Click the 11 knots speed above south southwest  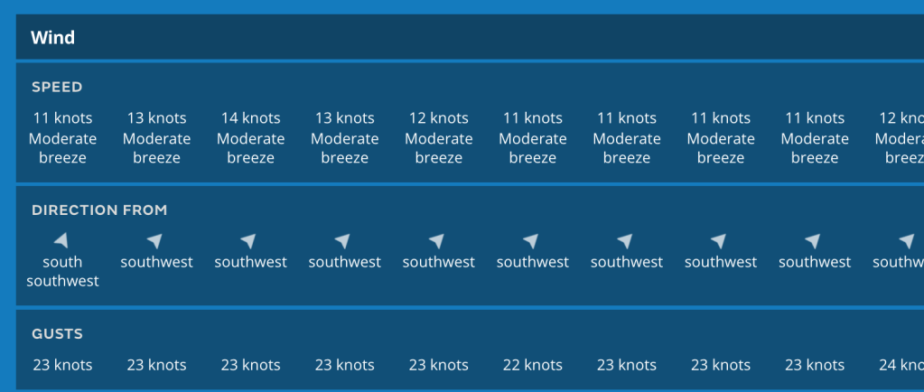point(62,118)
